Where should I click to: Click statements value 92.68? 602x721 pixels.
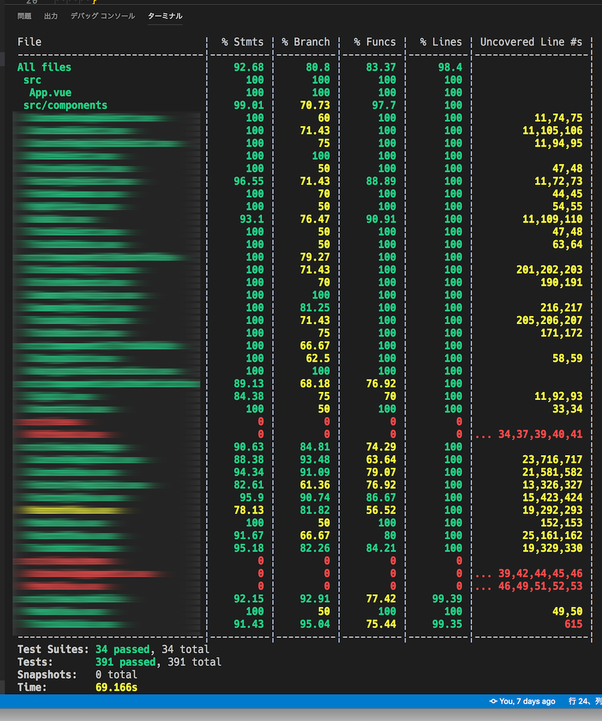[249, 67]
